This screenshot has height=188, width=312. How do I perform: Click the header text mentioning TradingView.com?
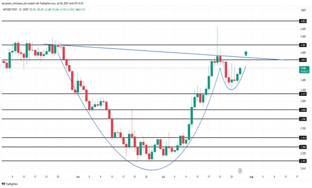click(42, 3)
